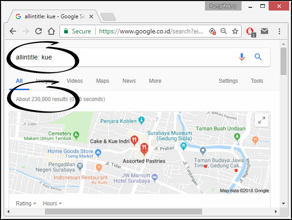Screen dimensions: 292x220
Task: Click the Taman Budaya Jawa Timur label
Action: (x=219, y=163)
